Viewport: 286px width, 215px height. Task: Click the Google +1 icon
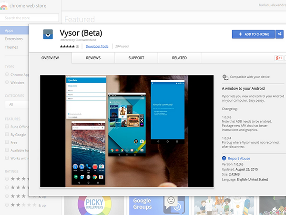pyautogui.click(x=279, y=58)
